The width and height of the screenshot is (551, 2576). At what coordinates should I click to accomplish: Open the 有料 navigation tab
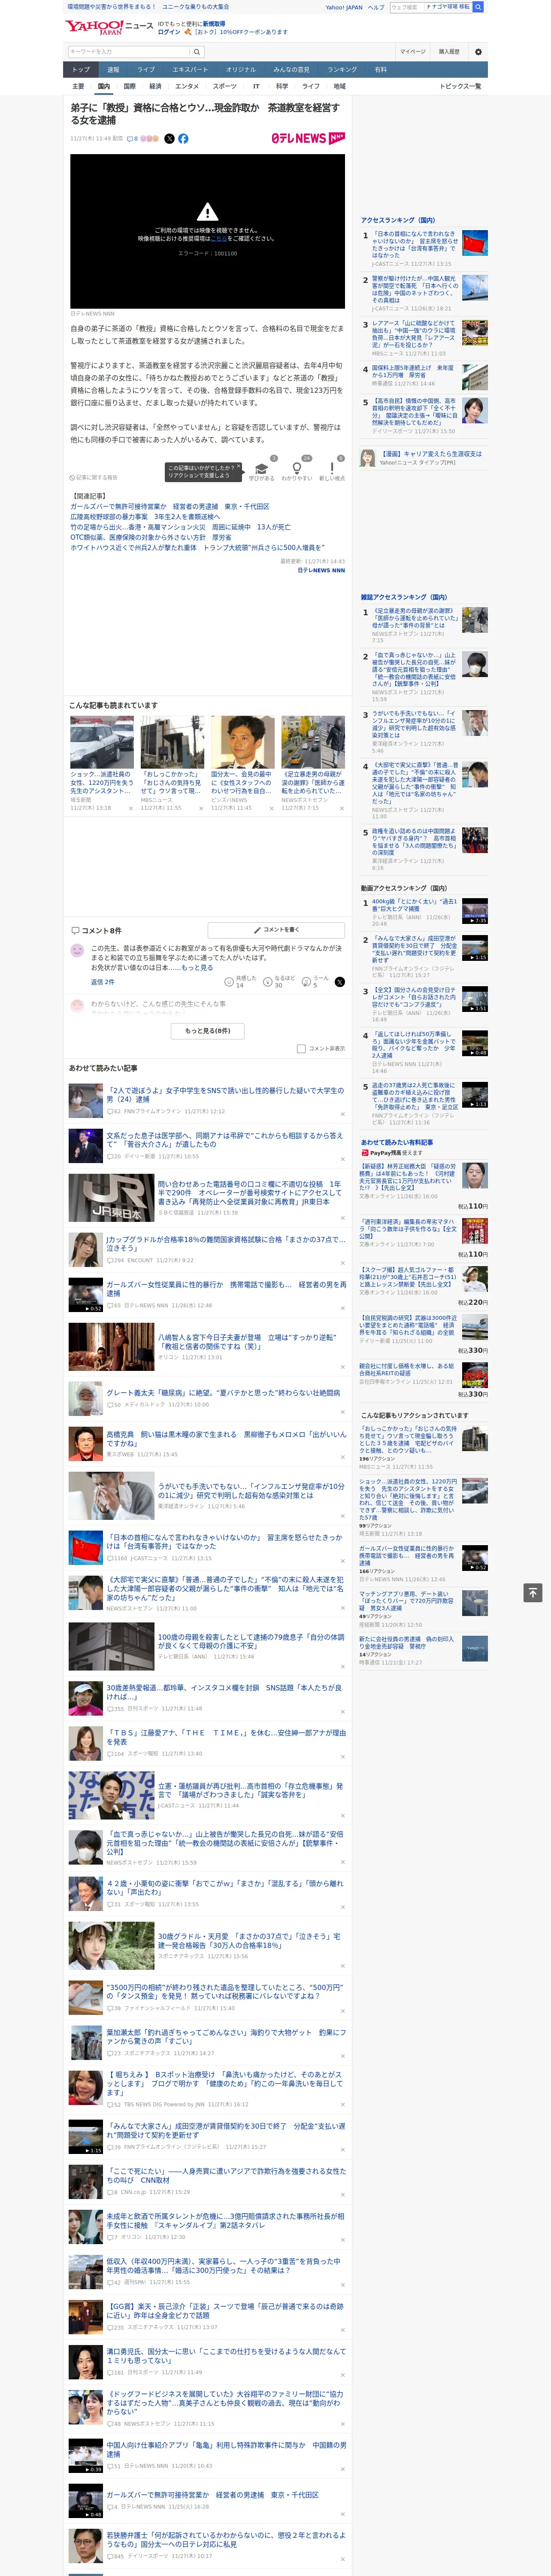point(380,70)
